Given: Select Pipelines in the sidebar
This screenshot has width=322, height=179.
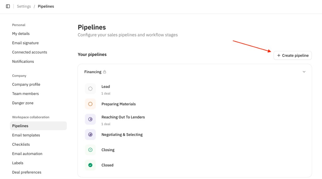Looking at the screenshot, I should pos(38,126).
